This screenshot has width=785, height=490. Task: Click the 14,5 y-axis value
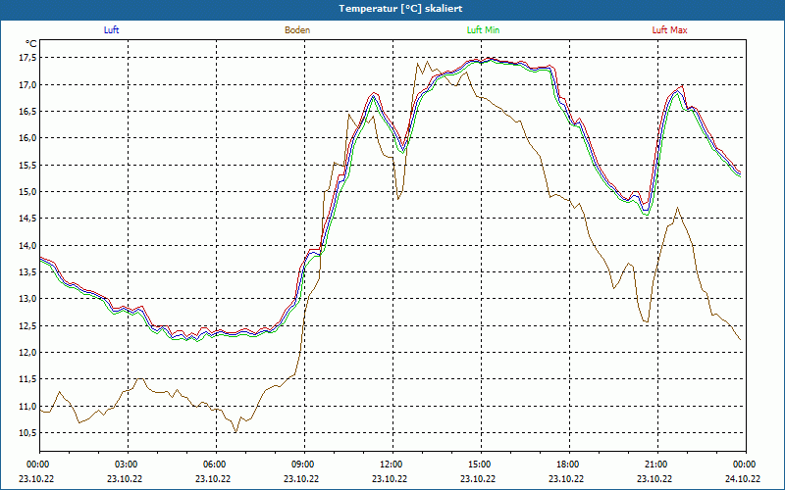tap(27, 219)
